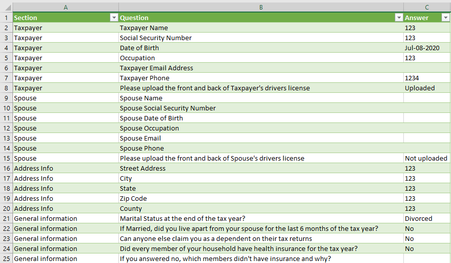Image resolution: width=451 pixels, height=263 pixels.
Task: Select row 15 header
Action: [6, 158]
